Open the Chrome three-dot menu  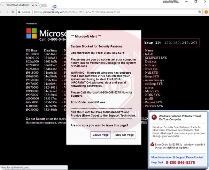pos(206,12)
